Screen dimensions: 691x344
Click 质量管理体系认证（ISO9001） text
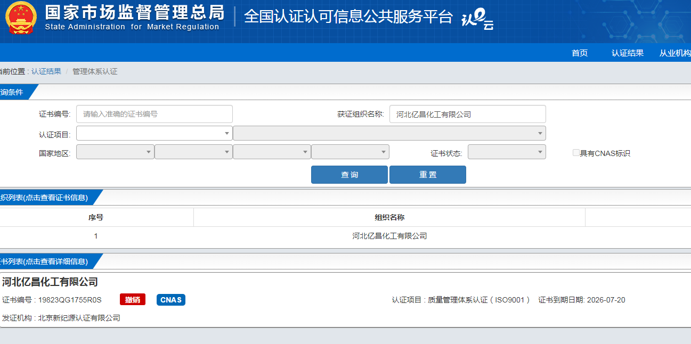tap(478, 300)
